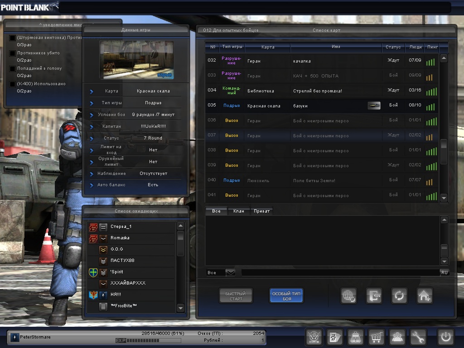Click the chat message input field

(340, 272)
